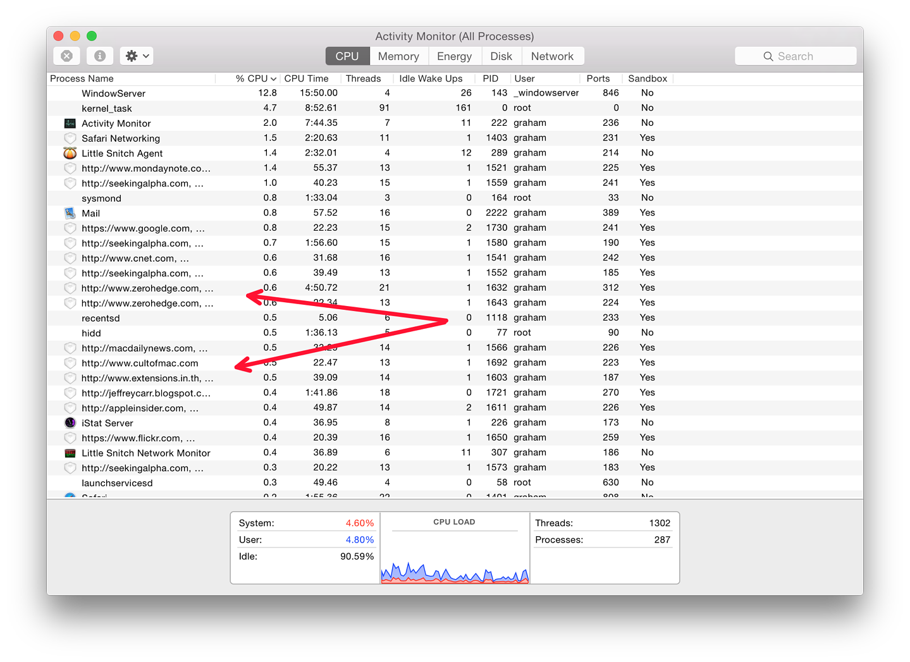910x662 pixels.
Task: Select the recentsd process row
Action: (x=455, y=318)
